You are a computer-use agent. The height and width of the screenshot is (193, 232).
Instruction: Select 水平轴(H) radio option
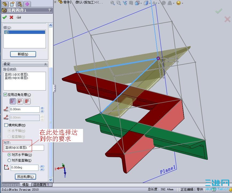pos(9,131)
